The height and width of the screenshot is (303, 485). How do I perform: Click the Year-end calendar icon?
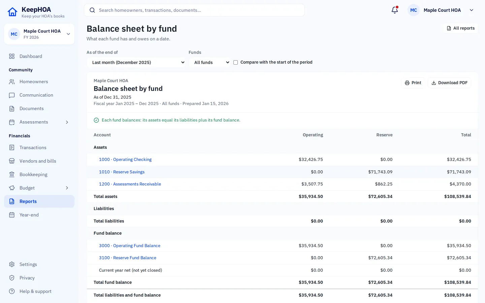pyautogui.click(x=12, y=215)
